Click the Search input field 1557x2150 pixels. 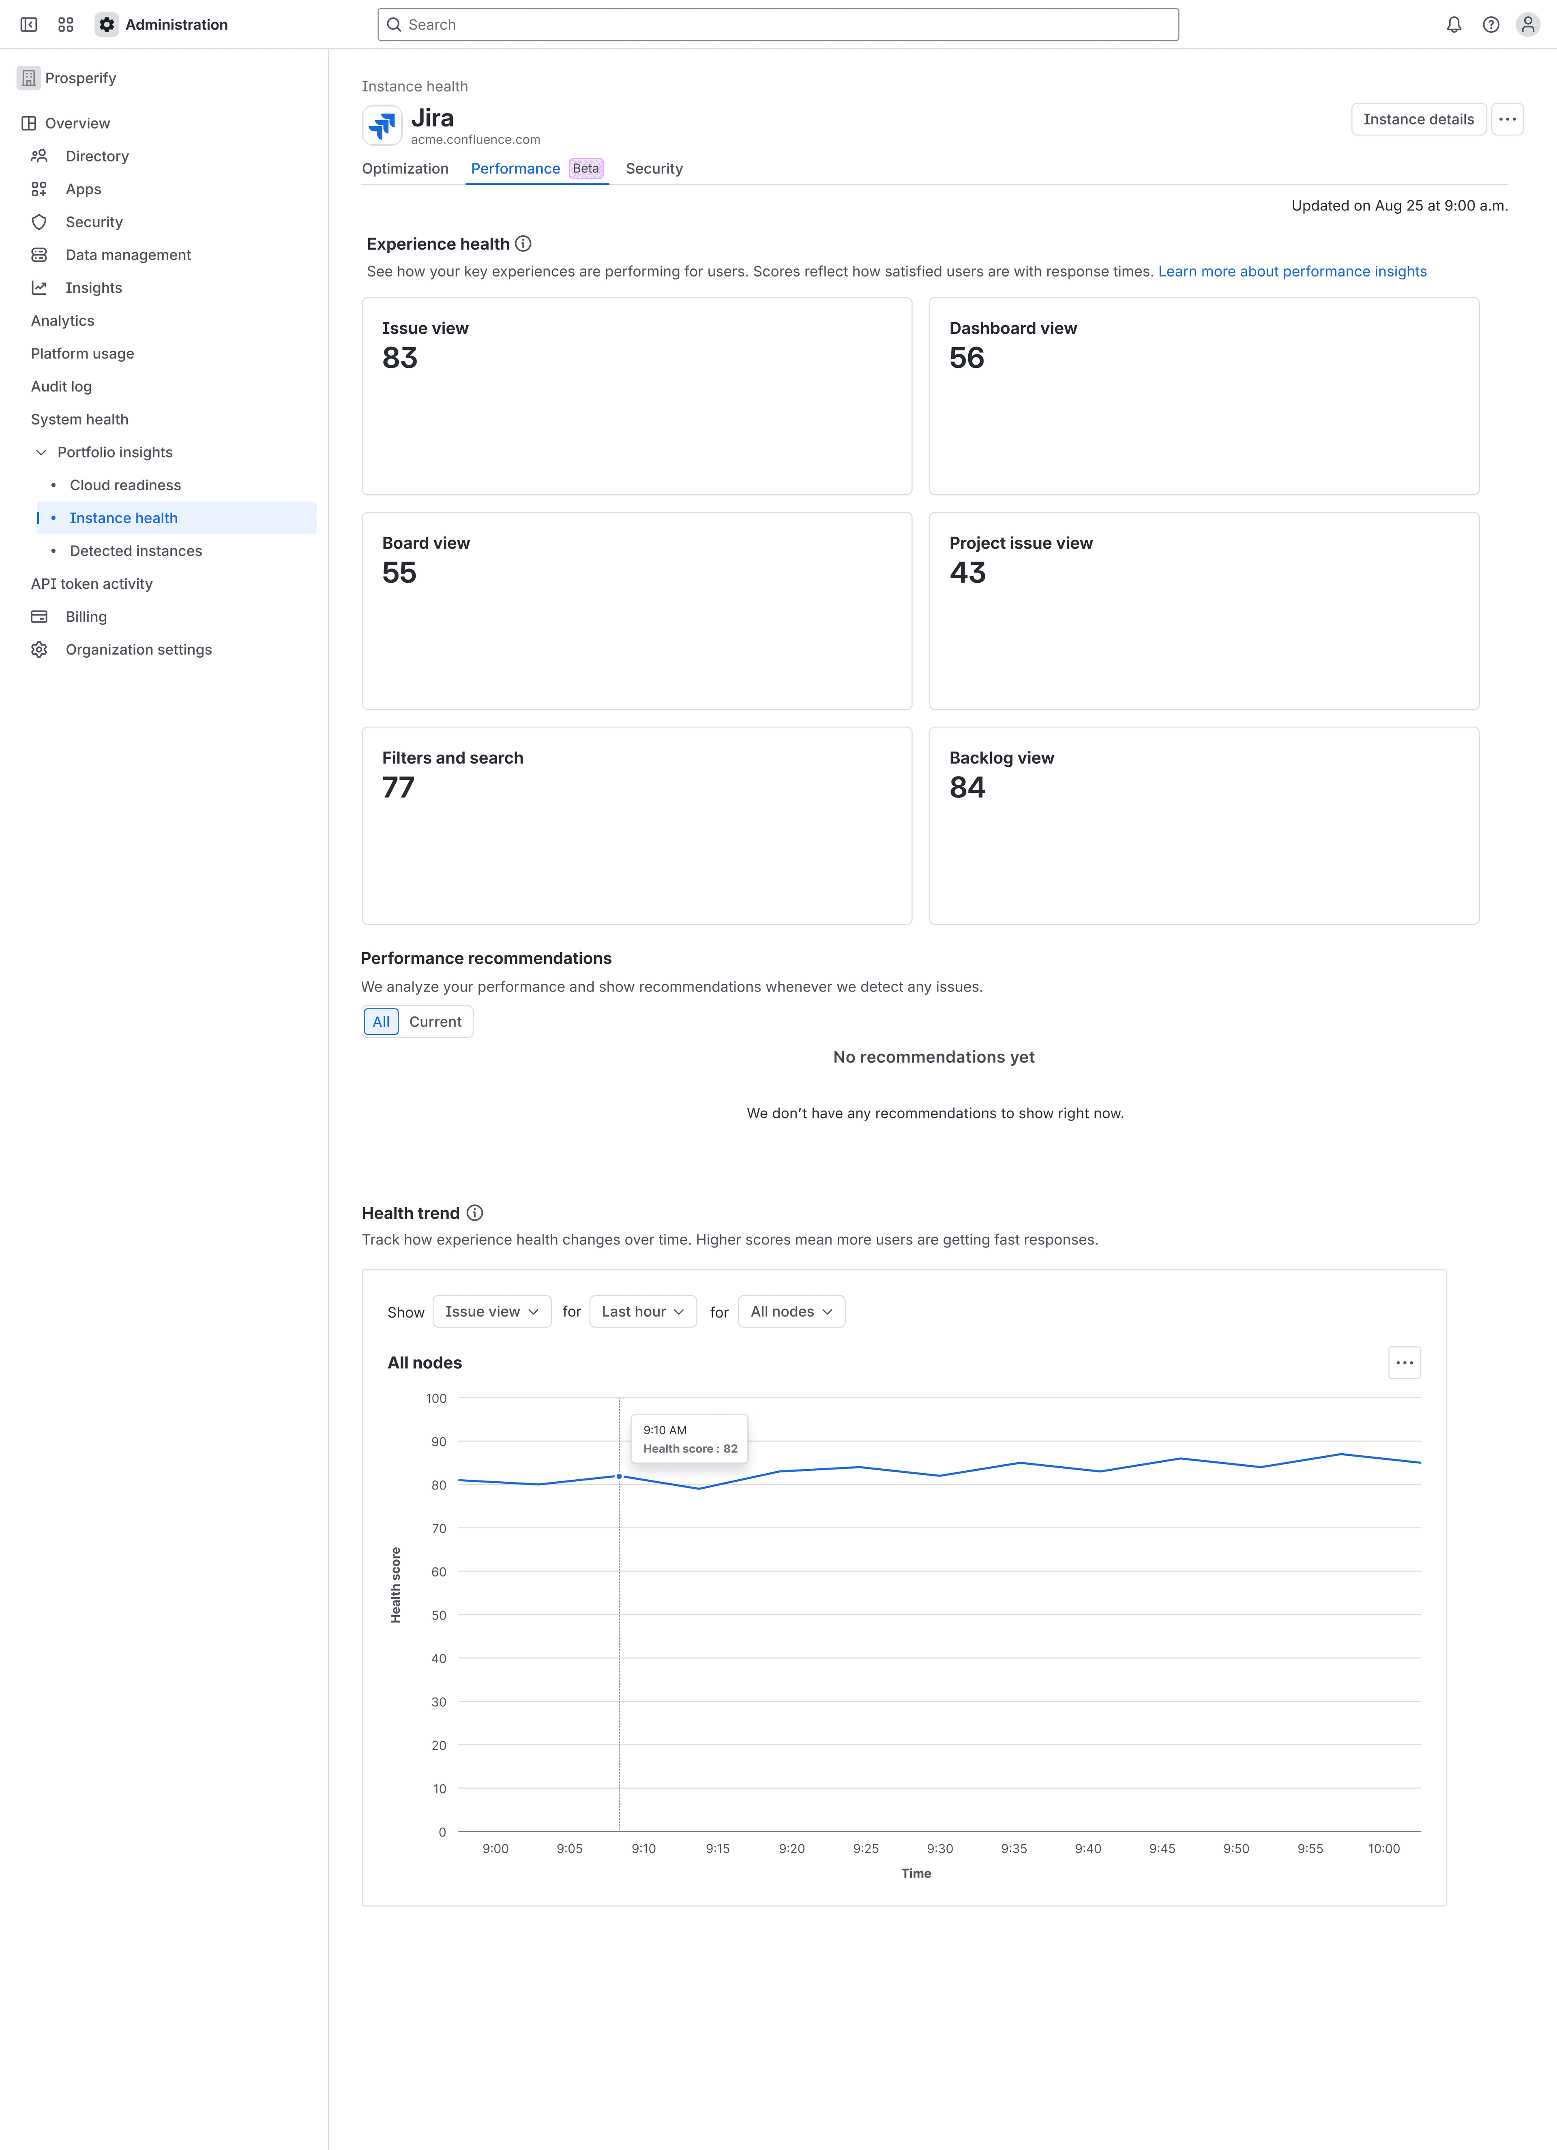point(778,25)
